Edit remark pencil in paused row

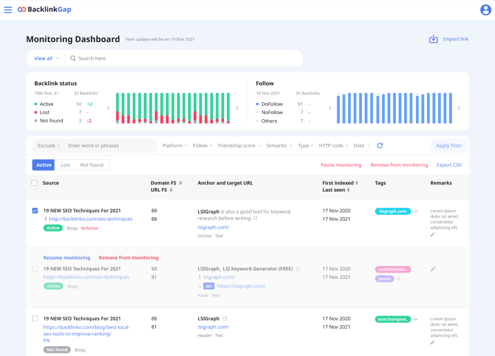[x=433, y=269]
